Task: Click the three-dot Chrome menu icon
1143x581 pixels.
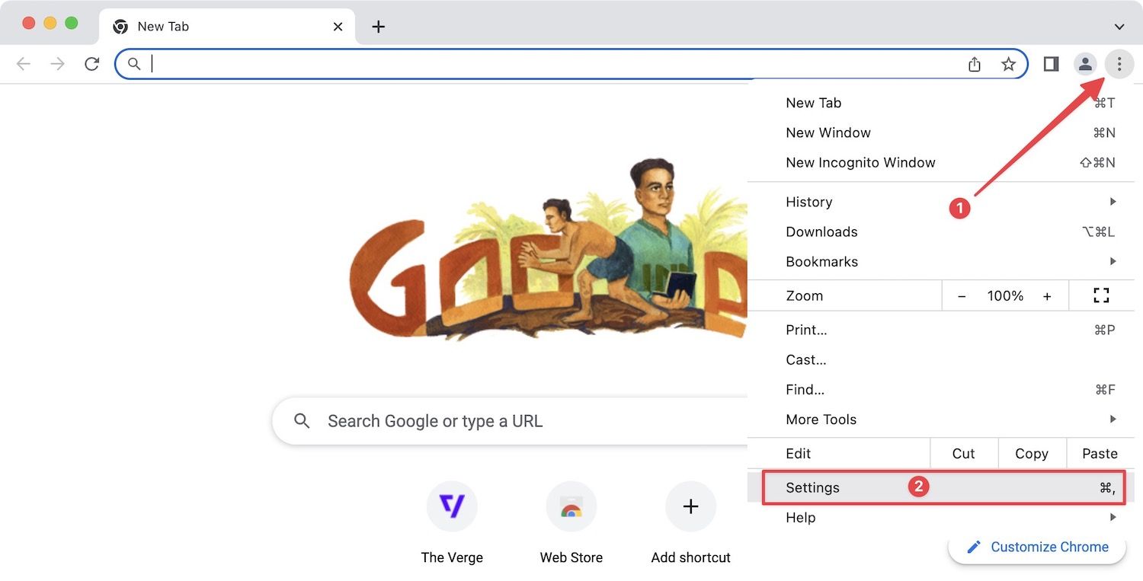Action: point(1119,64)
